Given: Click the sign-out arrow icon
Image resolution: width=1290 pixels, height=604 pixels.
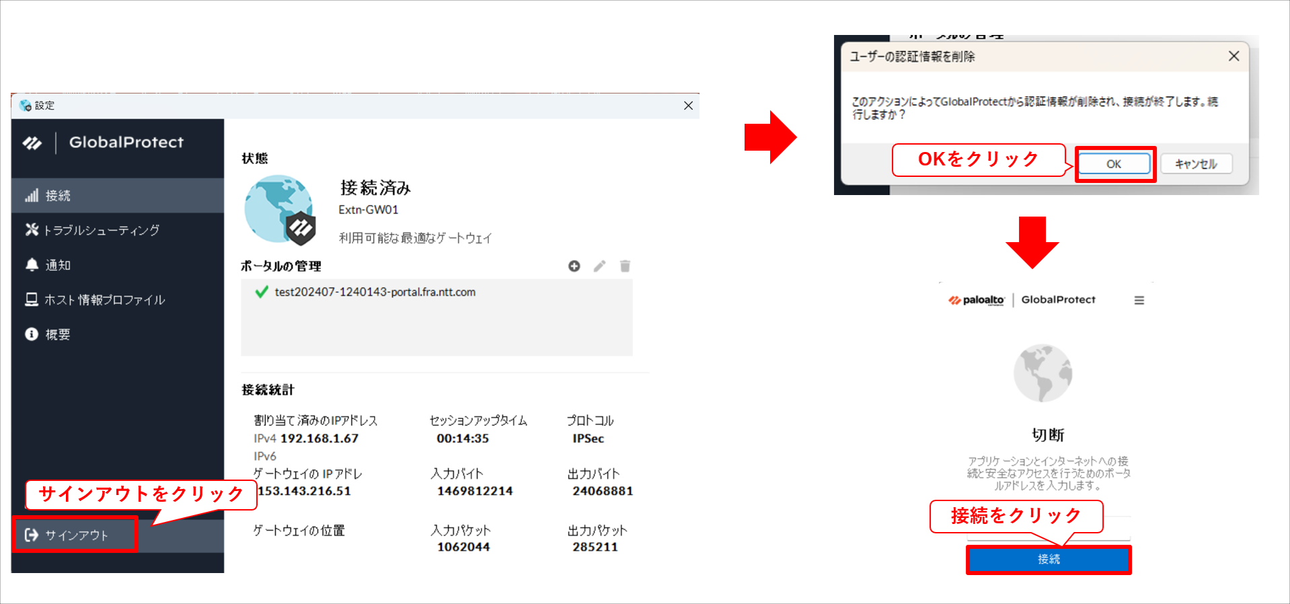Looking at the screenshot, I should point(32,535).
